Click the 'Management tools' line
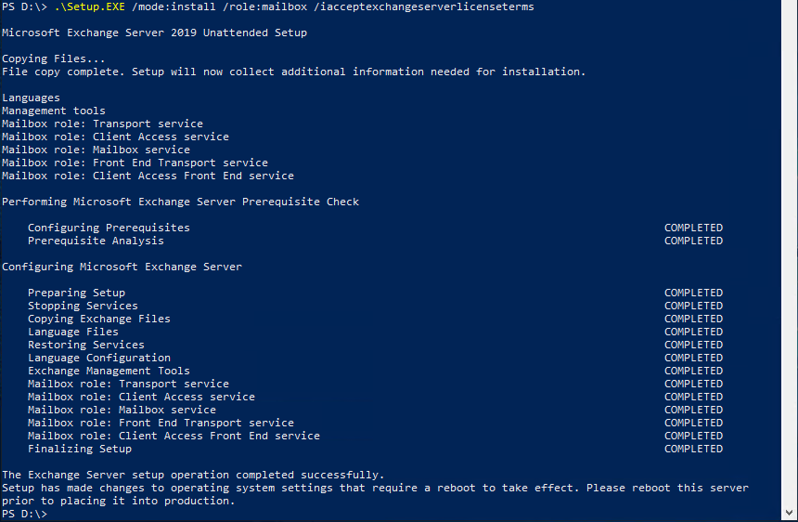Image resolution: width=798 pixels, height=522 pixels. (54, 111)
